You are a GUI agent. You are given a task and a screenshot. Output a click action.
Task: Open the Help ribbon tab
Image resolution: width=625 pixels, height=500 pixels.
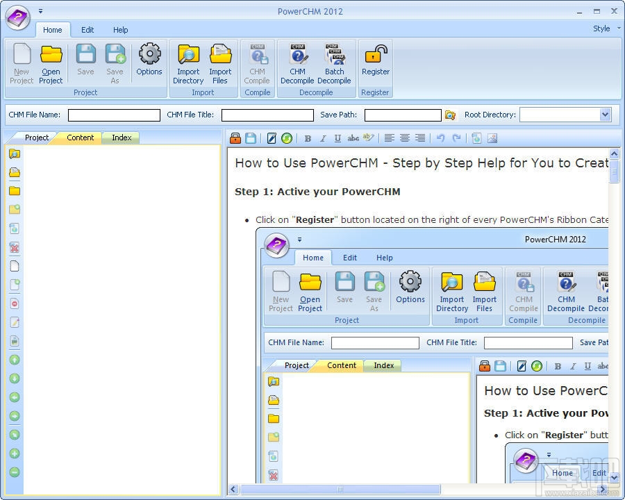click(x=120, y=30)
